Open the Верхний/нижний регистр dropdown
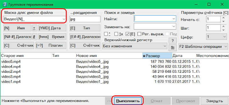The height and width of the screenshot is (105, 229). point(134,46)
